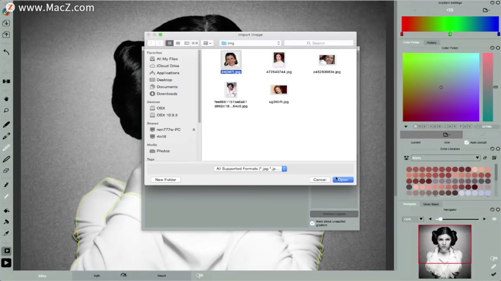Toggle Warn about unapplied gradient checkbox
Image resolution: width=501 pixels, height=281 pixels.
point(312,223)
